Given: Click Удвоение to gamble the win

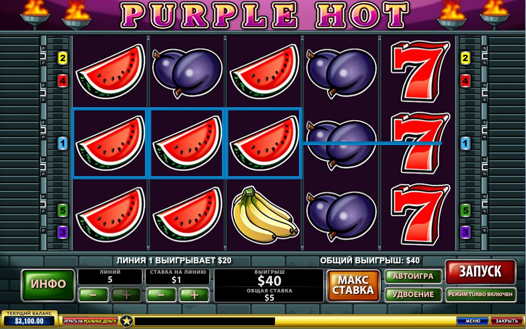Looking at the screenshot, I should tap(413, 294).
